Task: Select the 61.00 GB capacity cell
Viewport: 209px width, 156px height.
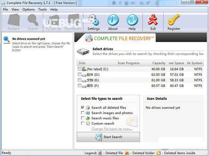Action: pos(158,80)
